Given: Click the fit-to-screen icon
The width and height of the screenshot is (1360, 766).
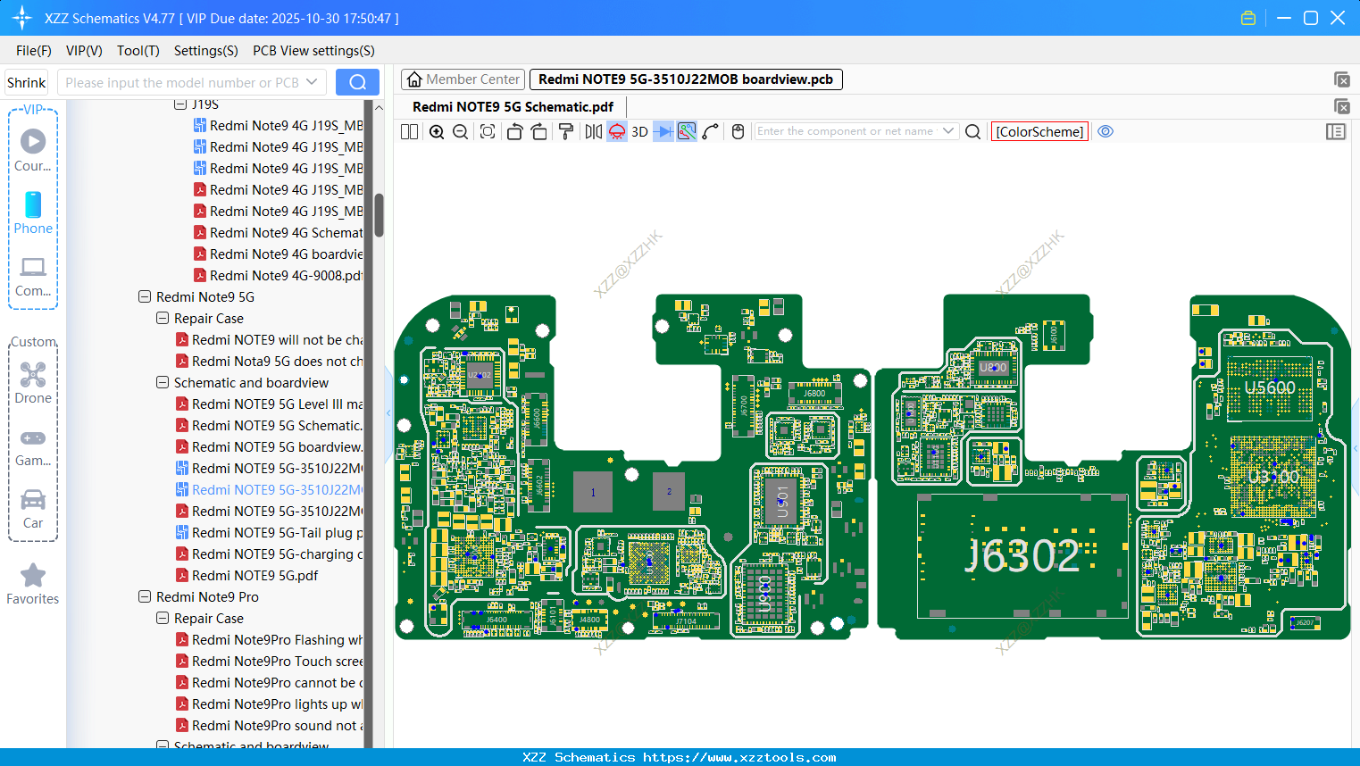Looking at the screenshot, I should 488,132.
